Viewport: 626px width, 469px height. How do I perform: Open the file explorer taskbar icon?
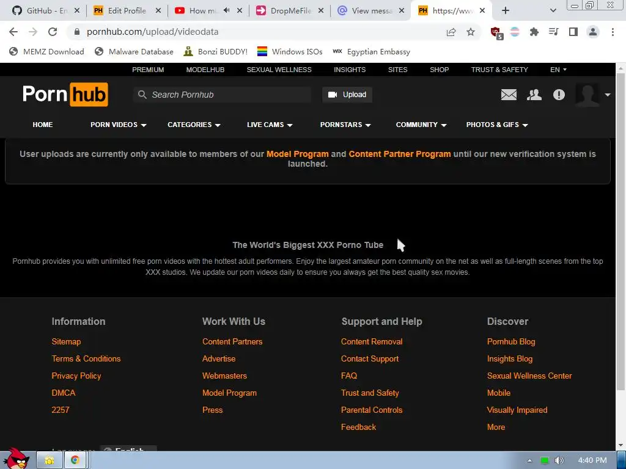(49, 460)
